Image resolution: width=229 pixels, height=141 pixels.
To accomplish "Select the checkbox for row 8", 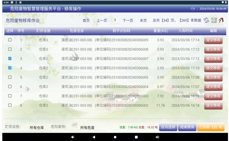I will point(10,105).
